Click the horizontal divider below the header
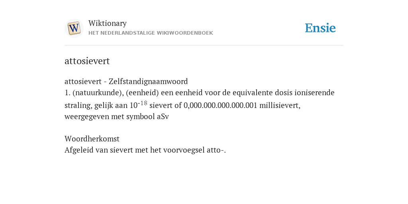408x204 pixels. 204,45
